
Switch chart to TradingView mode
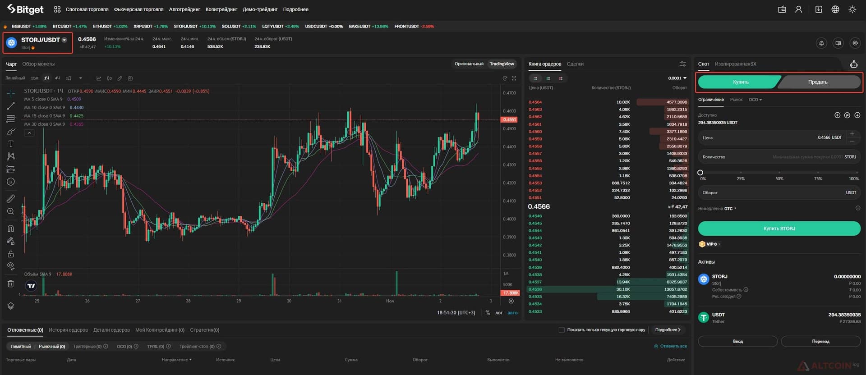coord(502,64)
